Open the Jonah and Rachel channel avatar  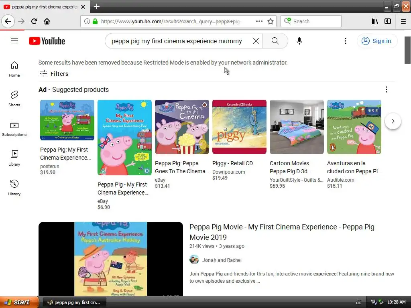click(x=194, y=260)
